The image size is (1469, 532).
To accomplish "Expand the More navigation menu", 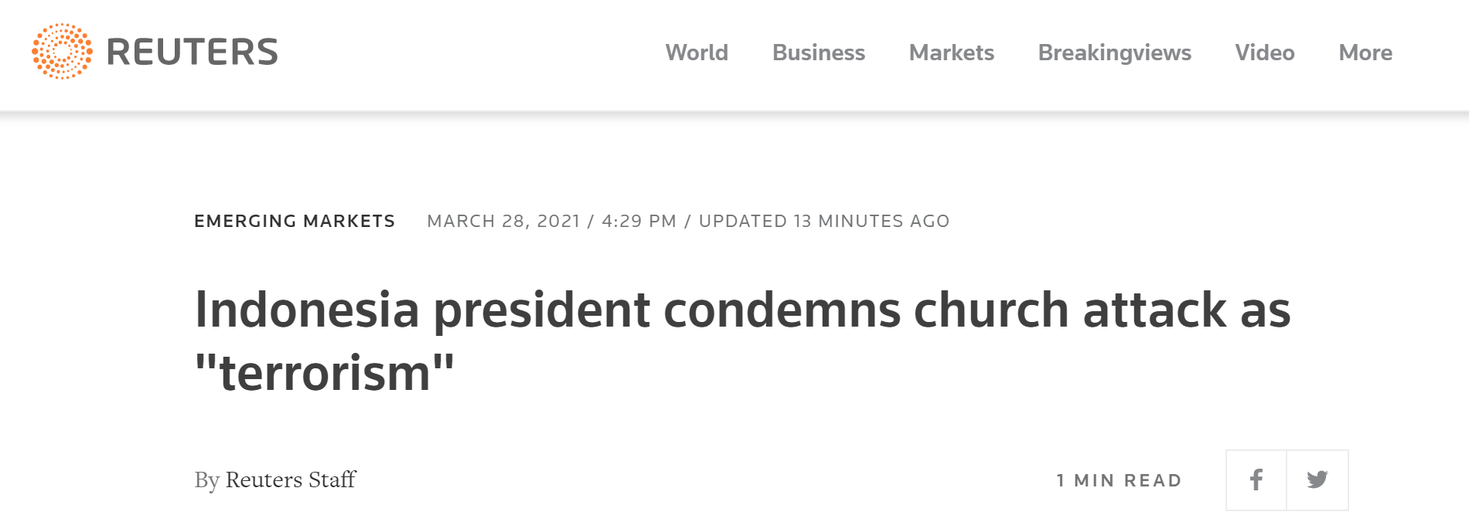I will click(1365, 53).
